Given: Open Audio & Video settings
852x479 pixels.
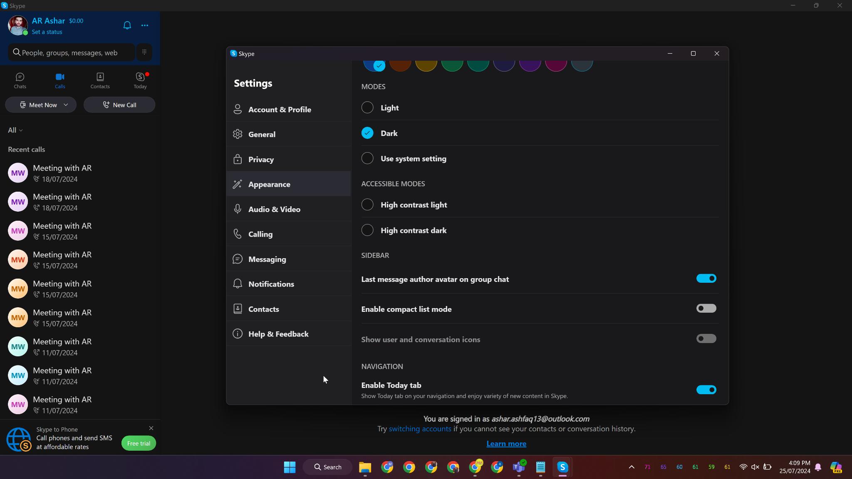Looking at the screenshot, I should click(x=289, y=209).
